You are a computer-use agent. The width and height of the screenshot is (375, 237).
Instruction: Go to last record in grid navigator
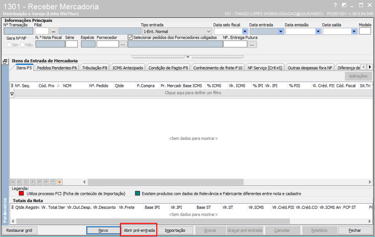tap(46, 182)
